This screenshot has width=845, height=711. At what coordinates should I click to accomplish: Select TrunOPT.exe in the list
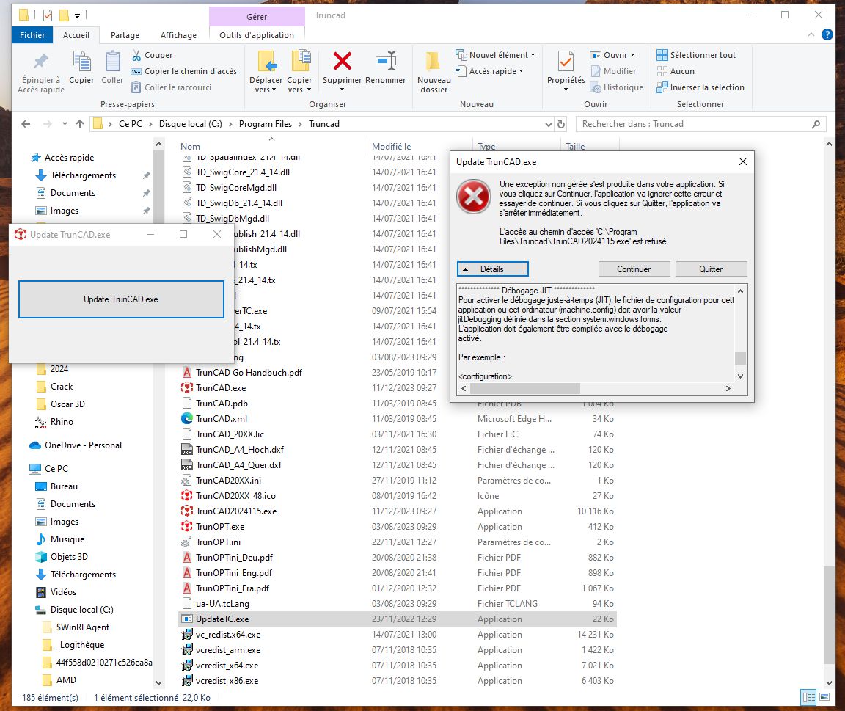click(x=220, y=527)
